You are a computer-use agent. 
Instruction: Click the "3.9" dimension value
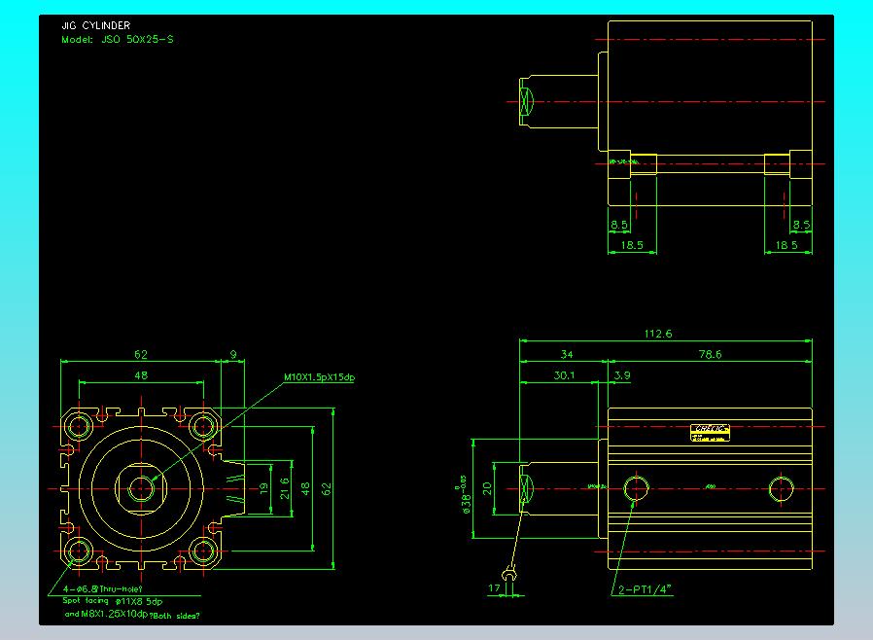tap(622, 375)
